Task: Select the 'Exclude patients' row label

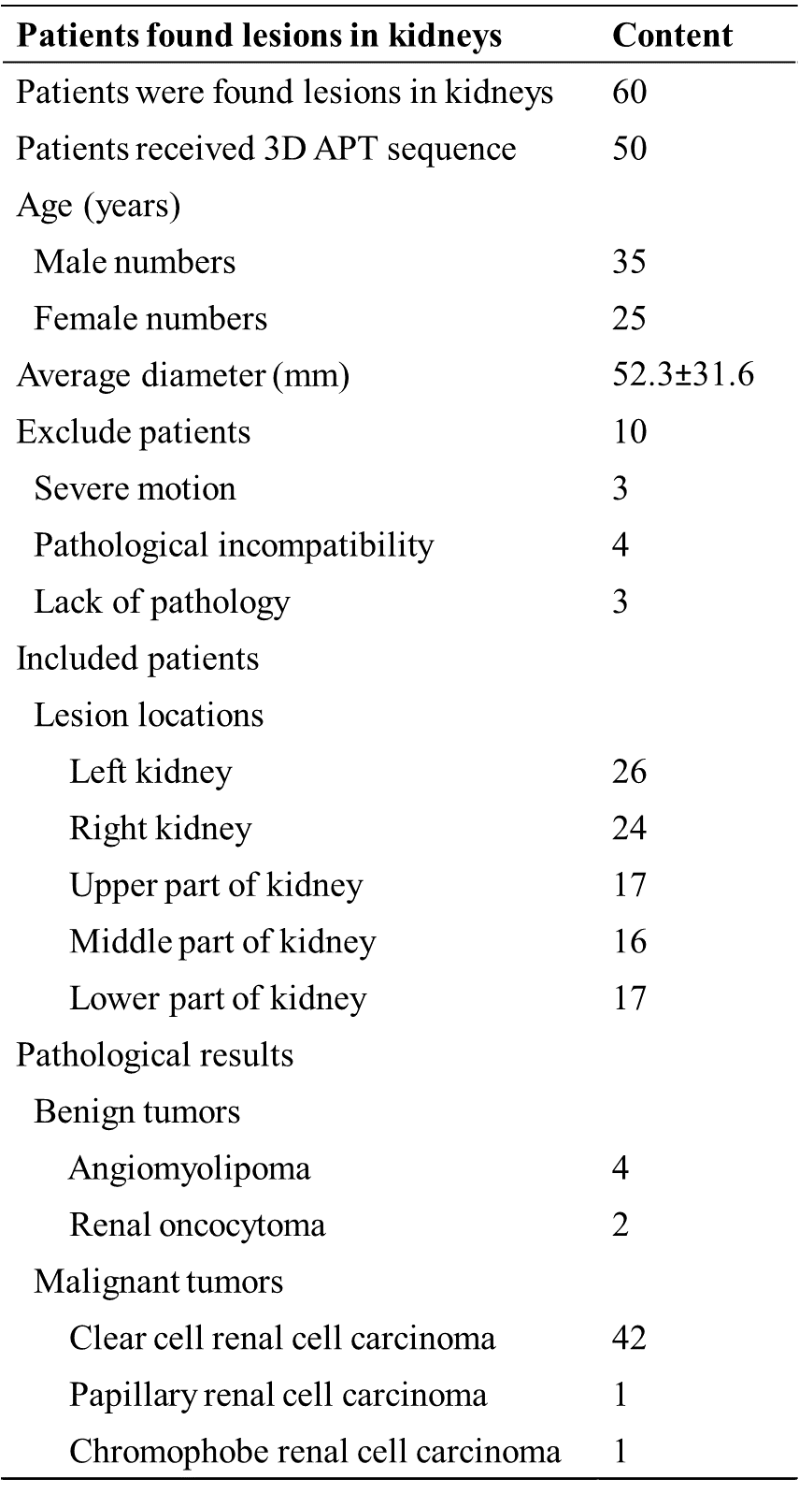Action: coord(134,432)
